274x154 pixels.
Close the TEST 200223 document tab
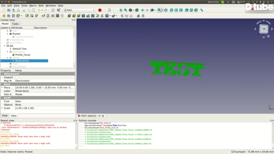pos(103,116)
